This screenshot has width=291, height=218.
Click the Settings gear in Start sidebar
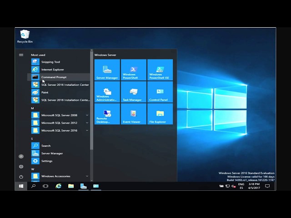tap(21, 167)
